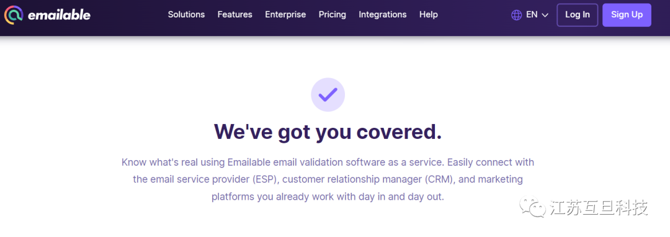This screenshot has width=670, height=237.
Task: Click the purple checkmark circle icon
Action: [328, 94]
